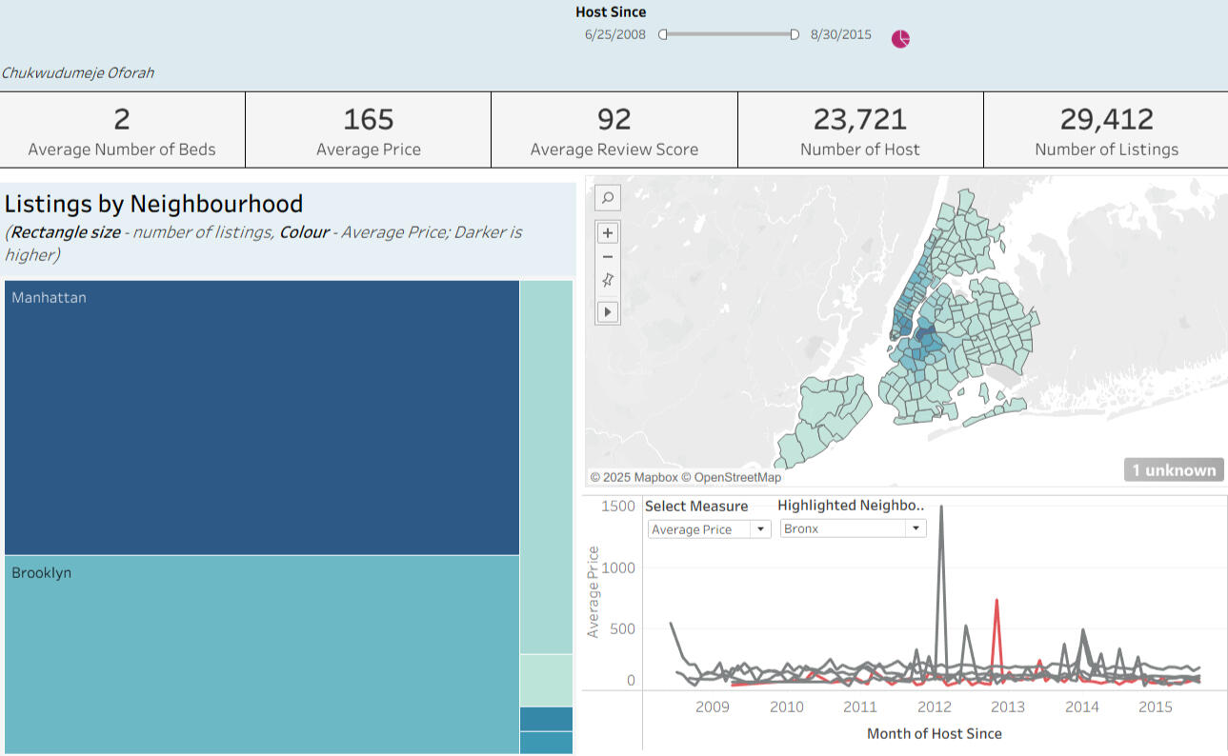
Task: Click the pink pie chart filter indicator
Action: click(899, 36)
